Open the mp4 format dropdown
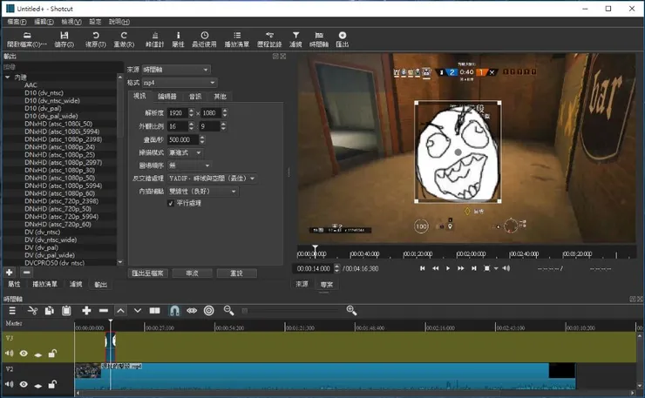The width and height of the screenshot is (645, 398). [180, 83]
